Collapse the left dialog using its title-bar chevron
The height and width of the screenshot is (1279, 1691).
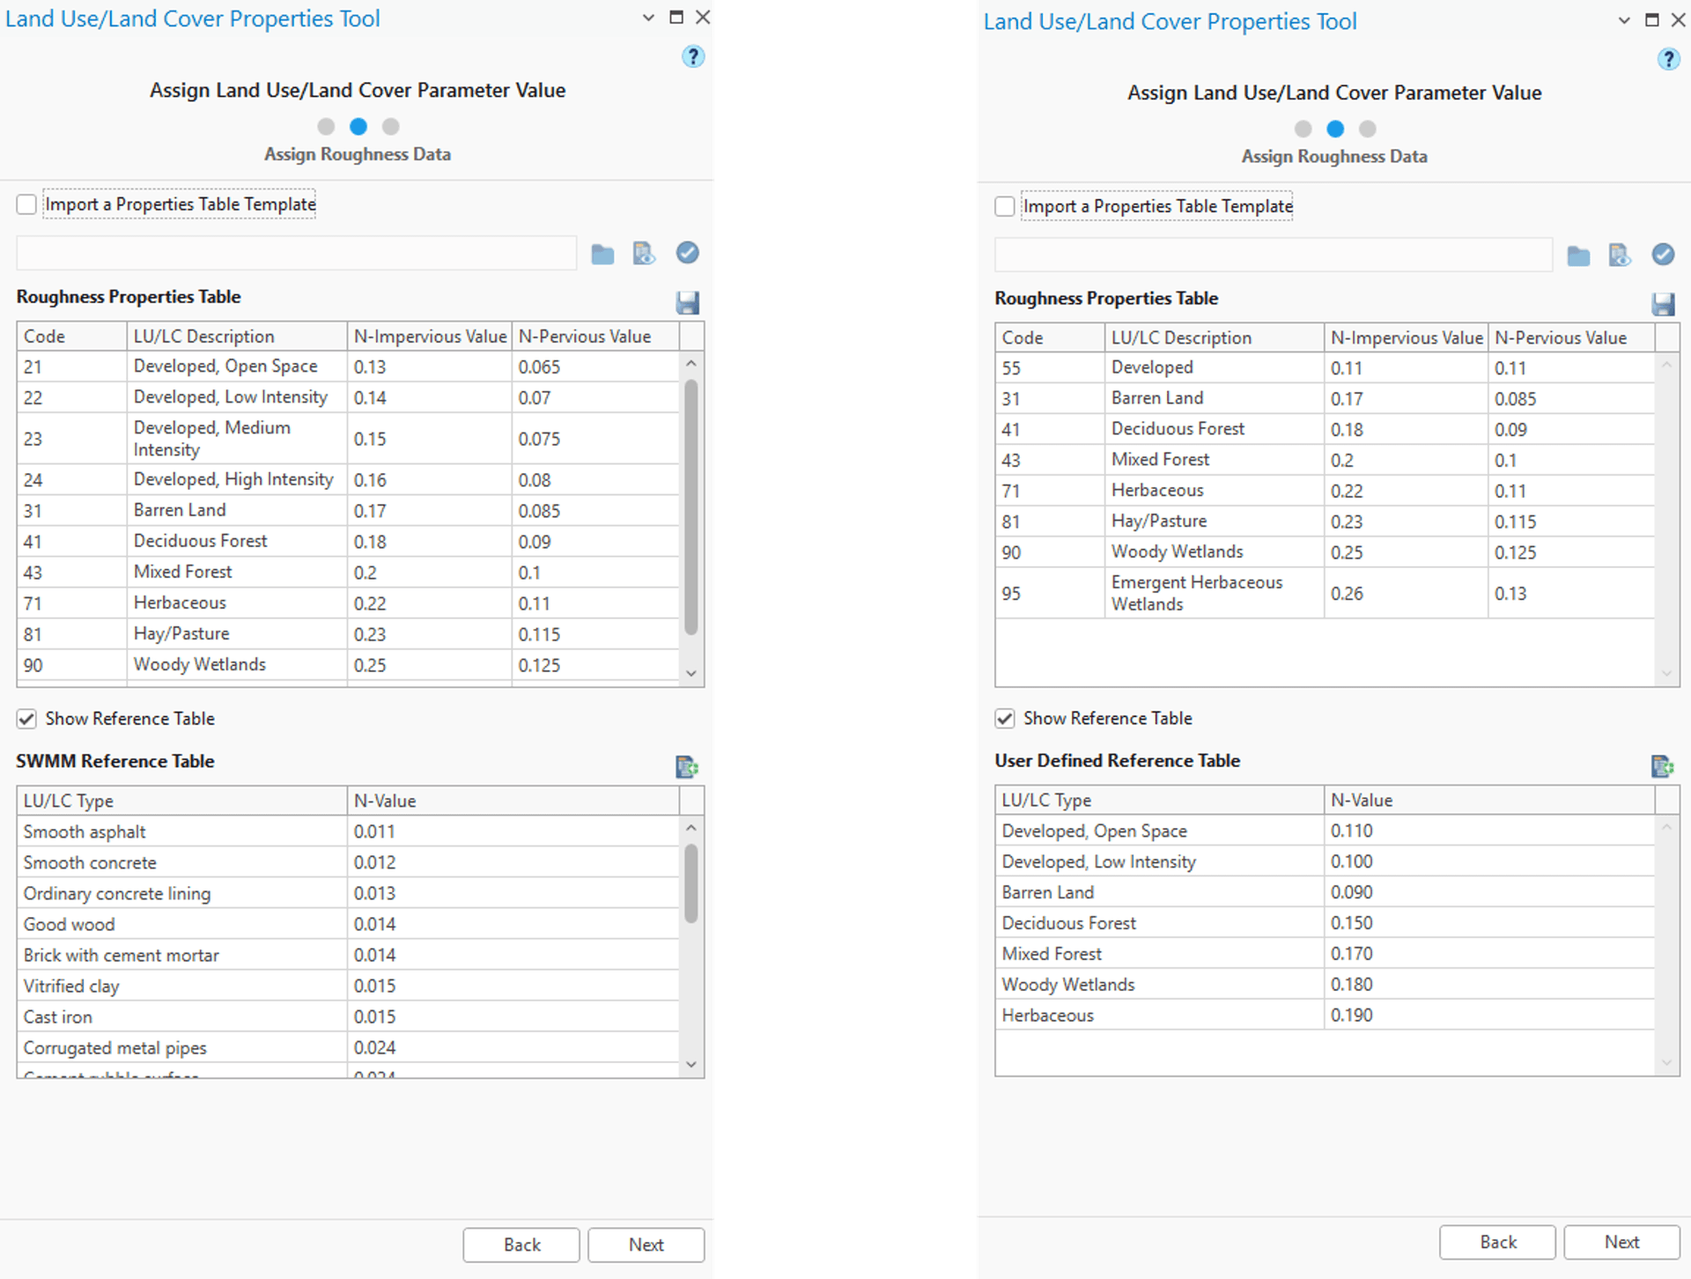[x=649, y=17]
